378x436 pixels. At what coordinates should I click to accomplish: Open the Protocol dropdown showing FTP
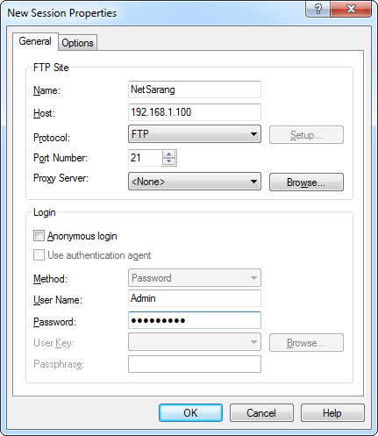[x=195, y=134]
